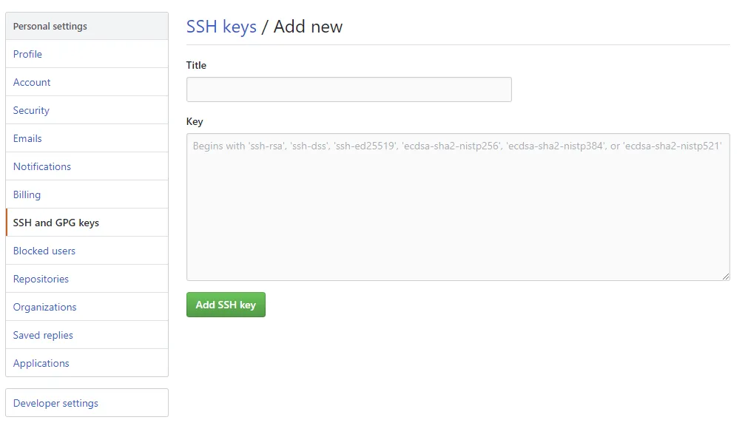748x437 pixels.
Task: Focus the Title input field
Action: (348, 89)
